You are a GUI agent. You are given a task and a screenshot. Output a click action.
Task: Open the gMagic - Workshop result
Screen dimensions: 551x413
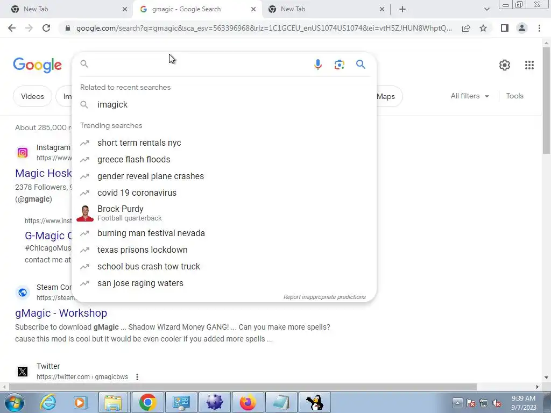[x=61, y=313]
